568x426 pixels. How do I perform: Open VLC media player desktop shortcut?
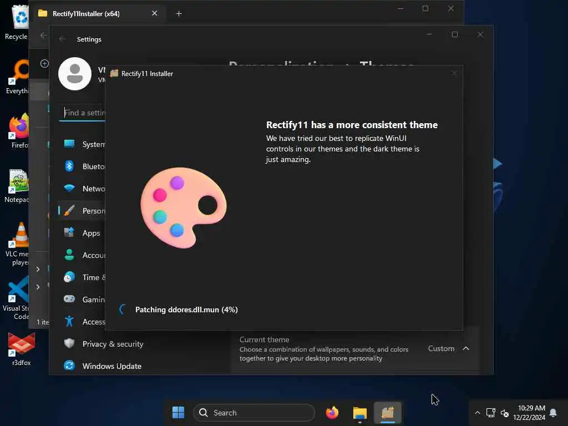(17, 244)
